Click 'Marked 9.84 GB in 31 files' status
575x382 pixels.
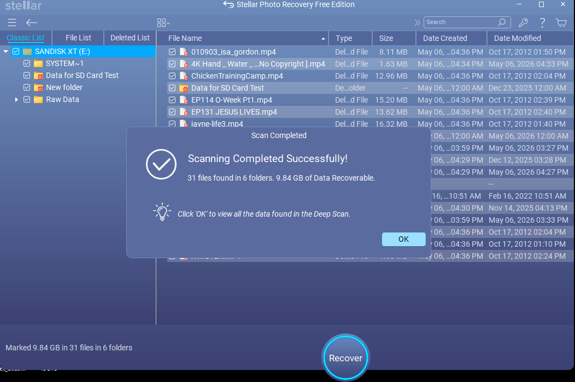[69, 348]
